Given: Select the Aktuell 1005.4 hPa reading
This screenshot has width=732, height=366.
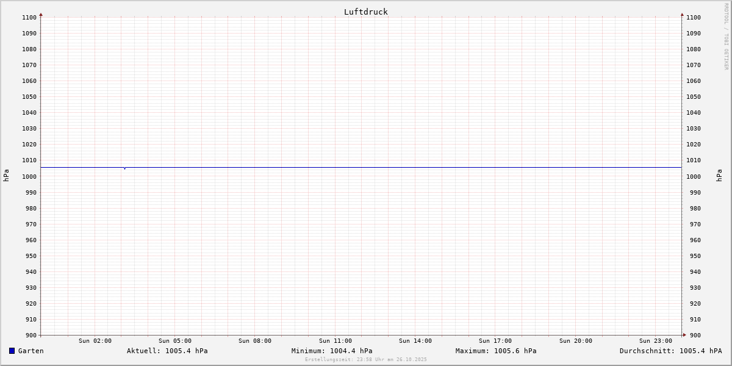Looking at the screenshot, I should tap(167, 351).
